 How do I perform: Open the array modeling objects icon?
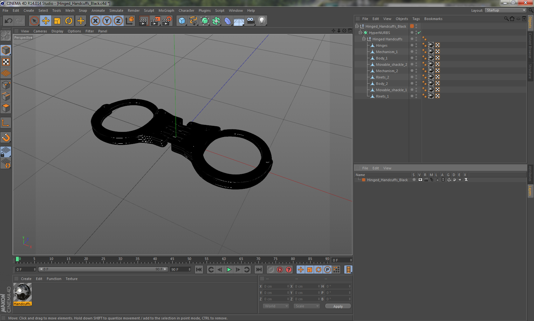216,21
